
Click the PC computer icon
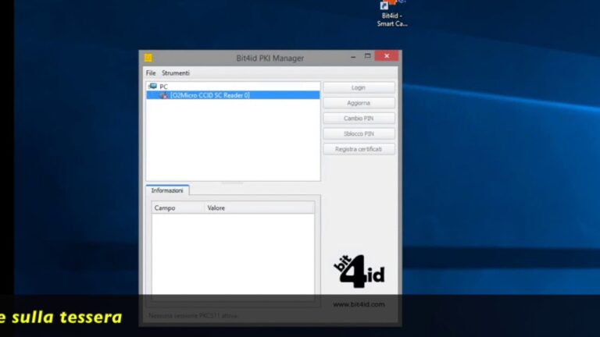point(152,87)
